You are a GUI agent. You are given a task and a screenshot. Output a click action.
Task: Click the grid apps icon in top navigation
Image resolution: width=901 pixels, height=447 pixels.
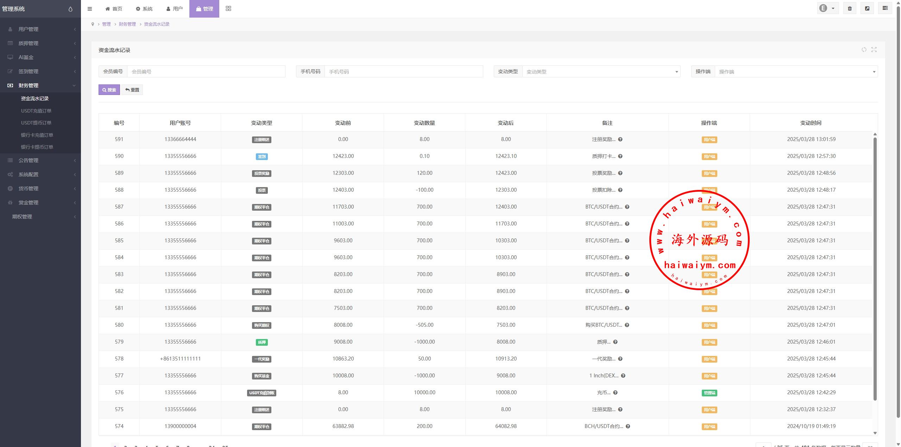[228, 8]
